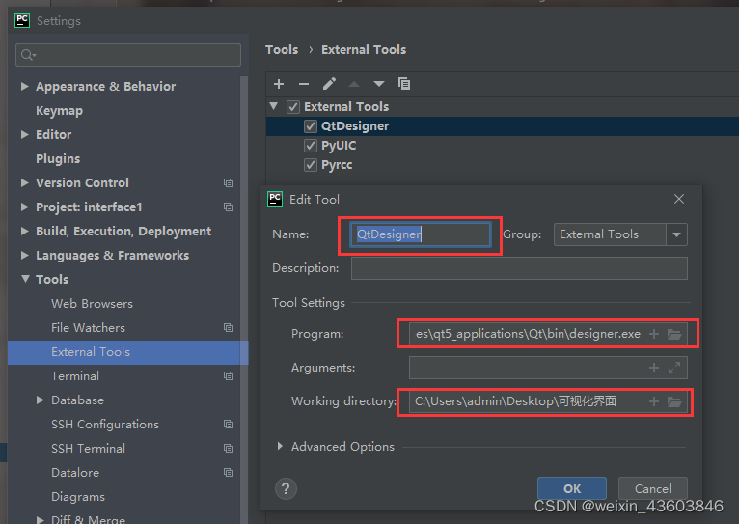The width and height of the screenshot is (739, 524).
Task: Move tool down with down arrow icon
Action: coord(379,84)
